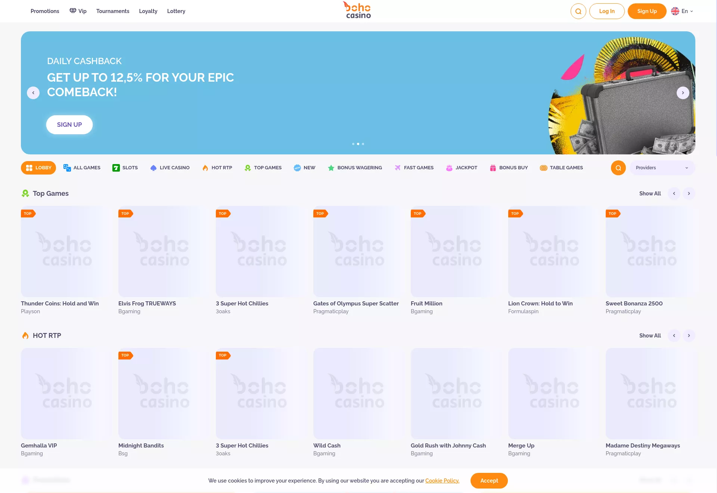Click the orange search icon beside Providers
Screen dimensions: 717x493
point(618,168)
